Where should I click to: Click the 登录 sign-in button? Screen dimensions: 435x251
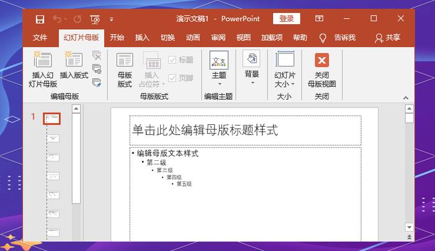point(286,19)
